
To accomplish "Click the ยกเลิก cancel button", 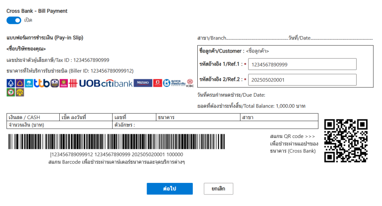I will (x=219, y=189).
